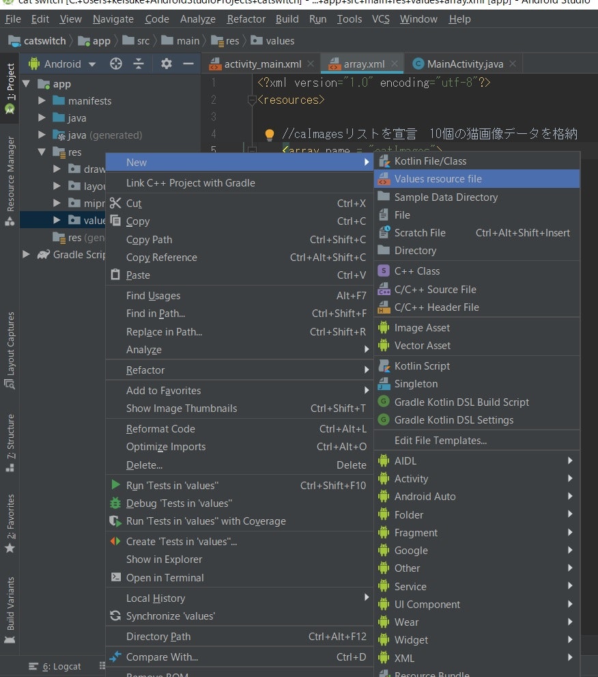
Task: Open Layout Captures side panel
Action: point(10,350)
